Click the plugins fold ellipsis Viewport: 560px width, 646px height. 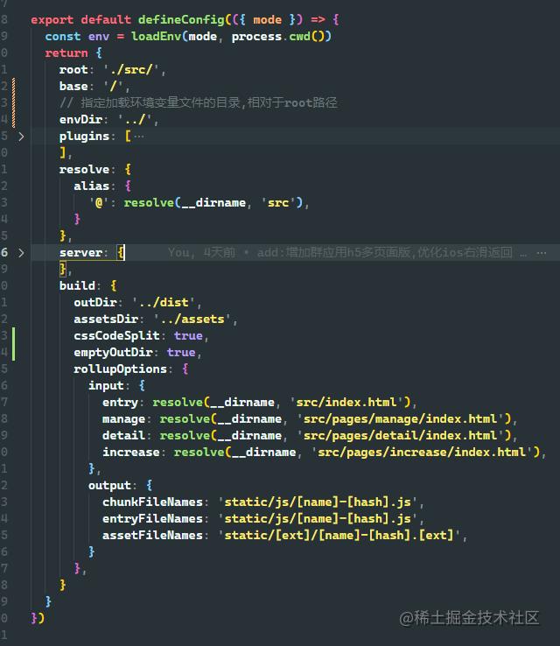[x=139, y=137]
